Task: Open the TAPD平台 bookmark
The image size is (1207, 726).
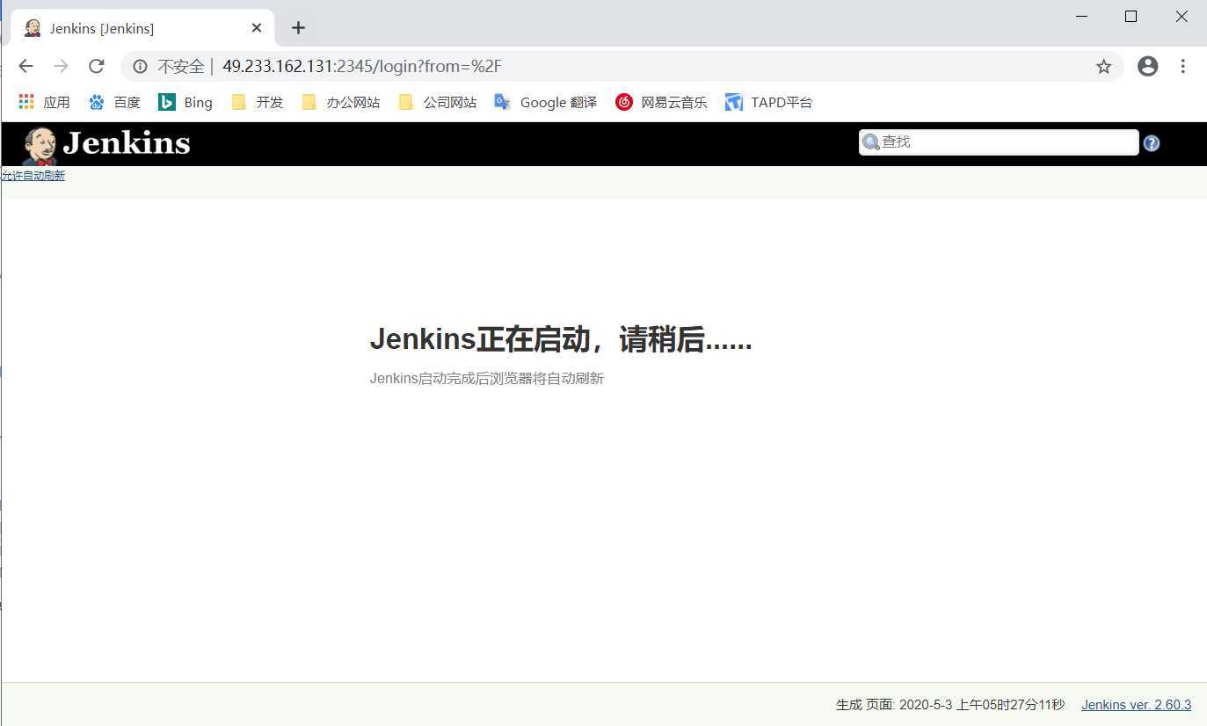Action: tap(768, 103)
